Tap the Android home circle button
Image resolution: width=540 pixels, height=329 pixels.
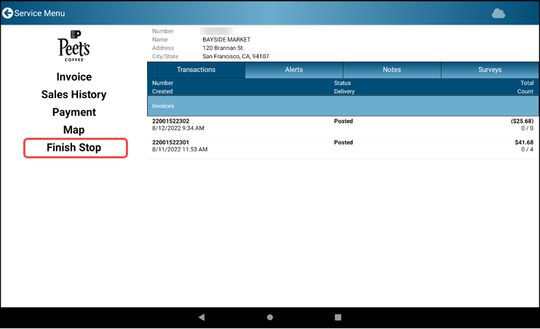(270, 317)
